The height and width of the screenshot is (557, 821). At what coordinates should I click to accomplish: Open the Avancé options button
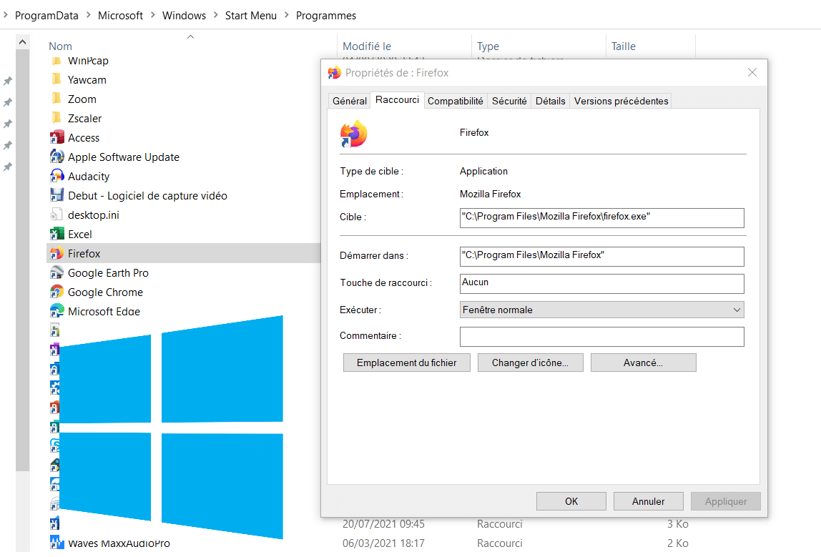[x=643, y=363]
